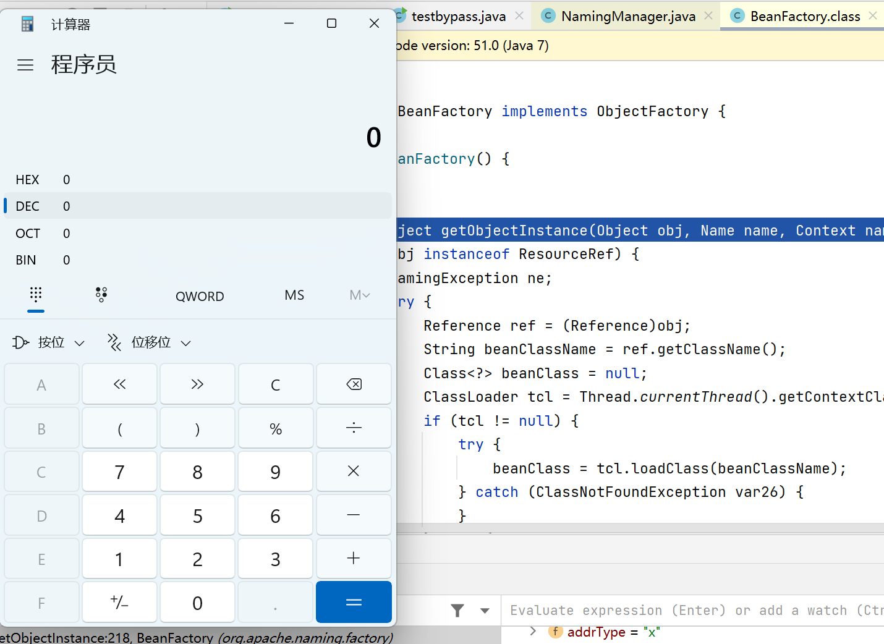Open the memory list M dropdown

click(360, 295)
